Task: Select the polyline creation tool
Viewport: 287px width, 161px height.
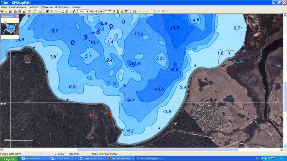Action: click(52, 11)
